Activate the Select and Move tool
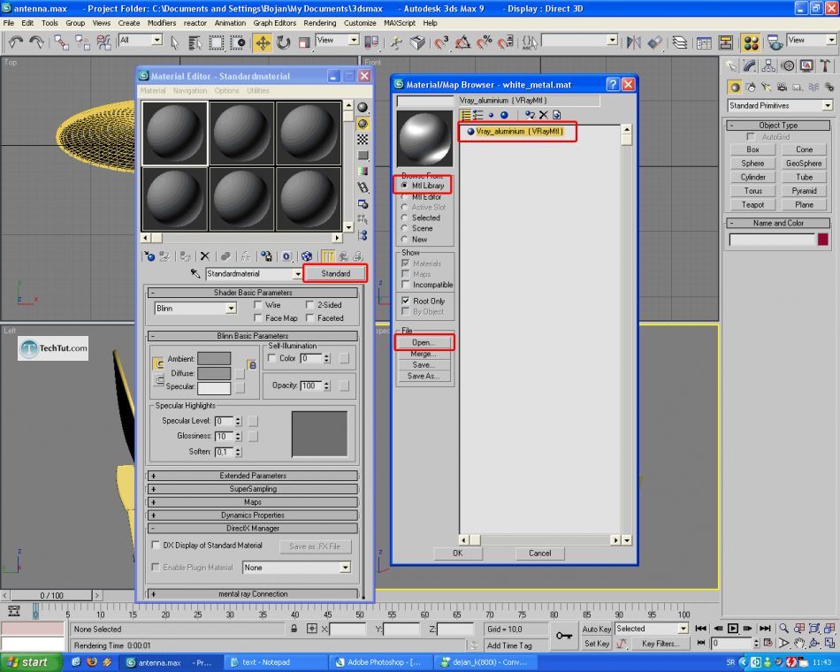 263,42
